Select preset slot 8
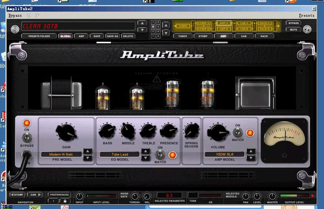The width and height of the screenshot is (324, 209). coord(158,36)
